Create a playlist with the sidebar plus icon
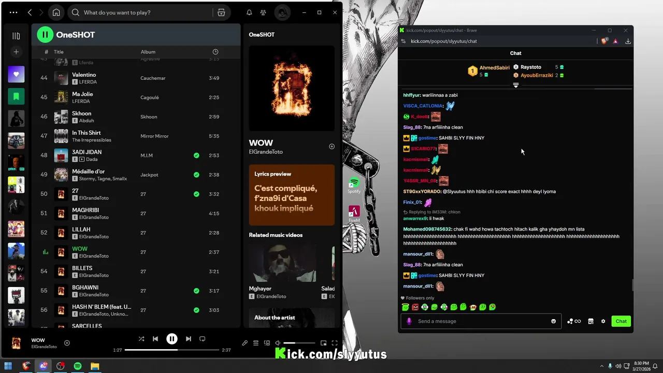 pyautogui.click(x=16, y=52)
